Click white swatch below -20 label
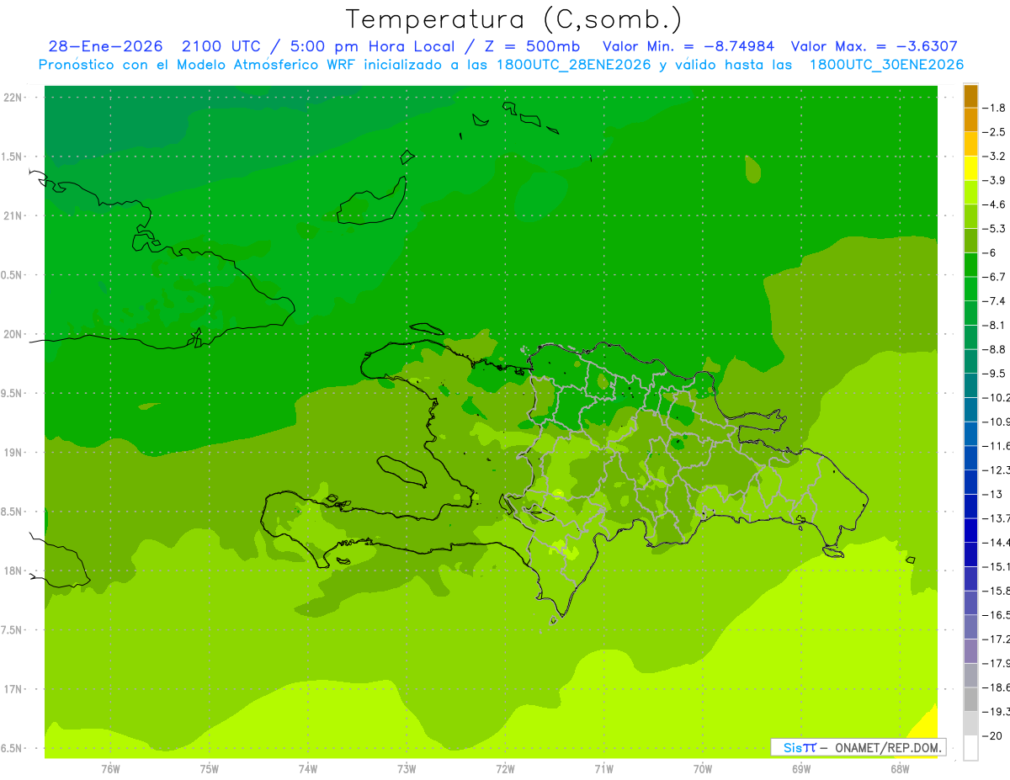The width and height of the screenshot is (1010, 780). tap(970, 747)
